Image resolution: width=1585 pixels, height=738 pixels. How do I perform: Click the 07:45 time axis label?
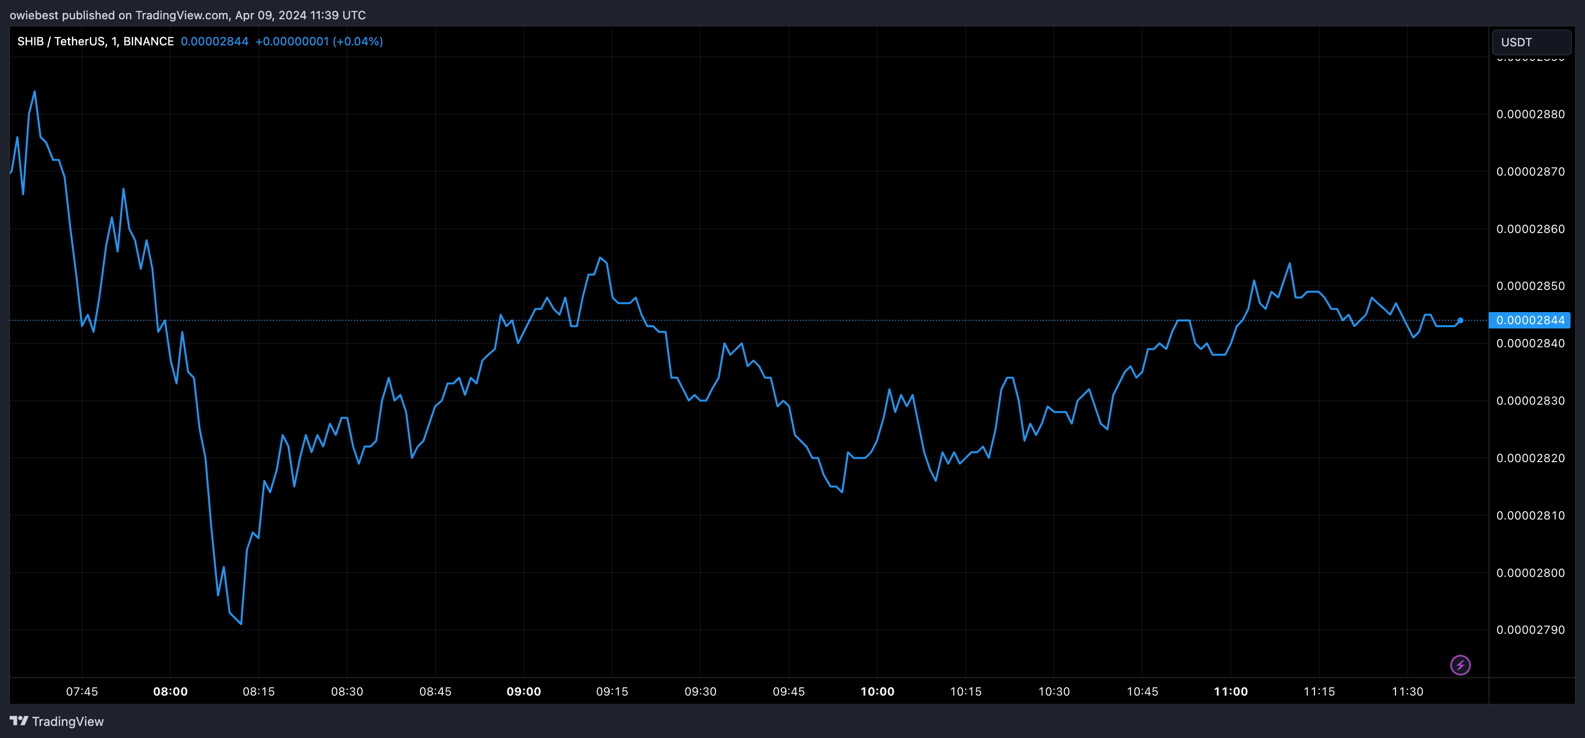(82, 691)
